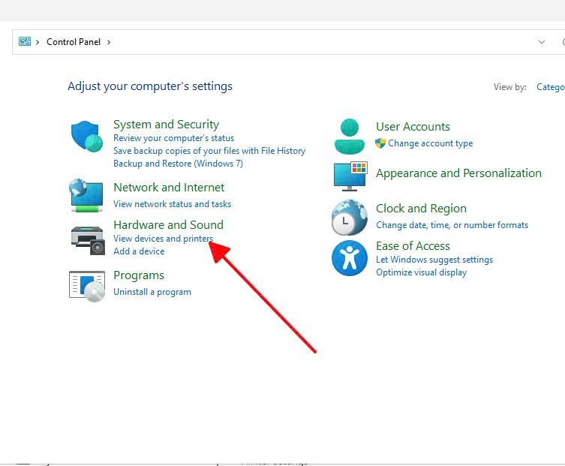The width and height of the screenshot is (565, 466).
Task: Click Uninstall a program link
Action: 152,292
